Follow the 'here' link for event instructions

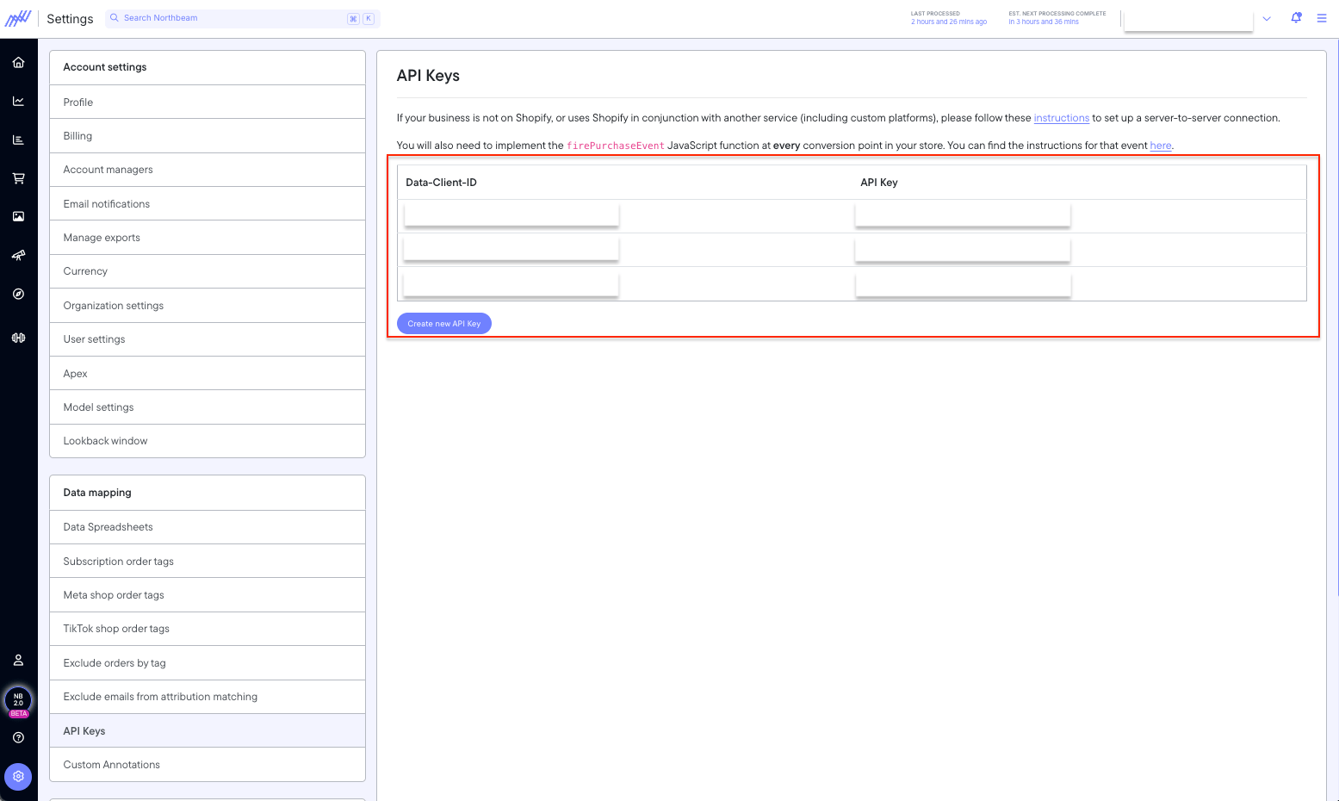[1161, 146]
